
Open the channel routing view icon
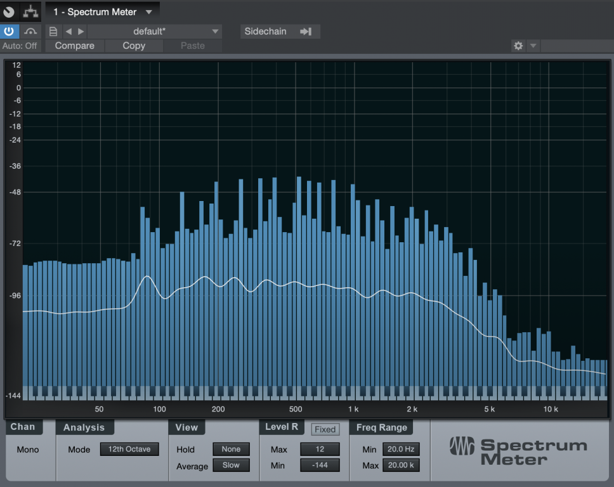click(30, 11)
